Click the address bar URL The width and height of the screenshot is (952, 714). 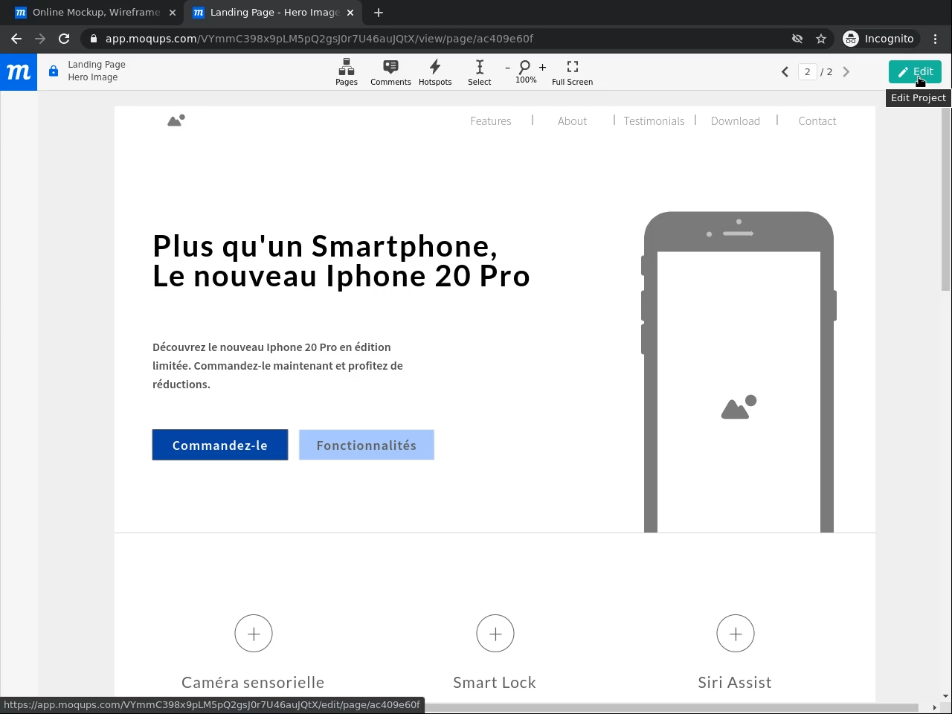coord(320,39)
